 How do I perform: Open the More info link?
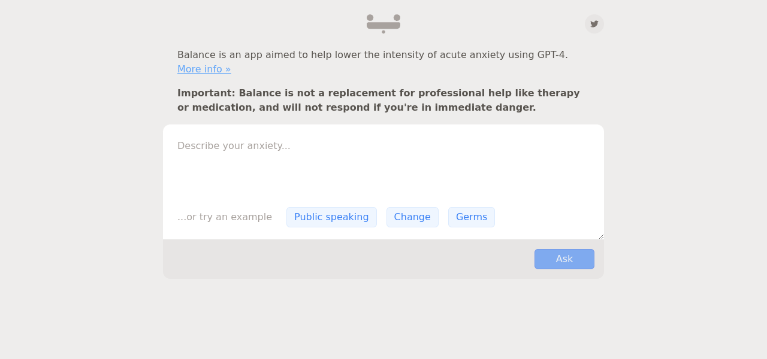(204, 69)
